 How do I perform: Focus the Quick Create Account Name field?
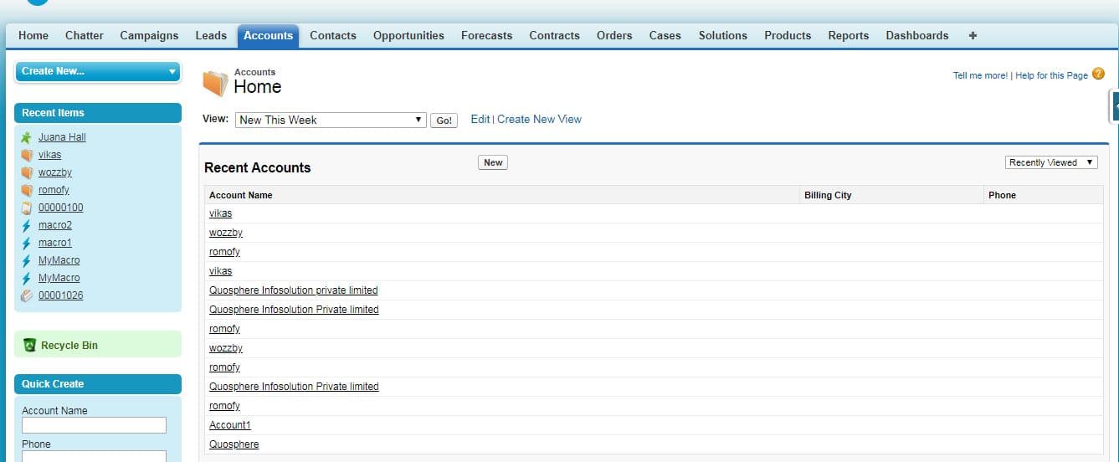click(x=94, y=425)
